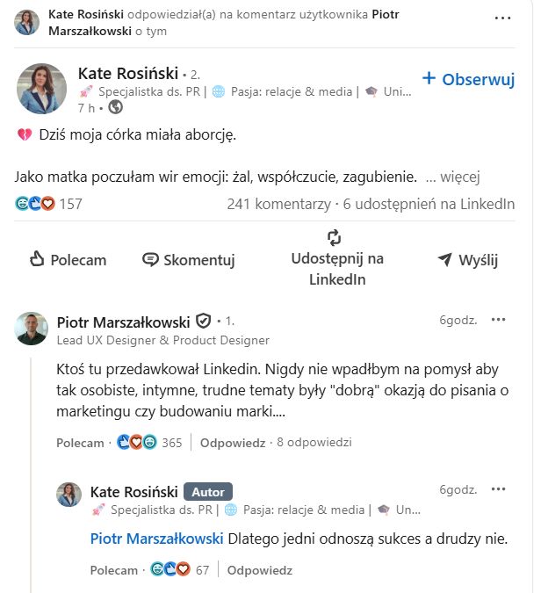Open Piotr Marszałkowski's comment avatar
The image size is (548, 593).
32,329
